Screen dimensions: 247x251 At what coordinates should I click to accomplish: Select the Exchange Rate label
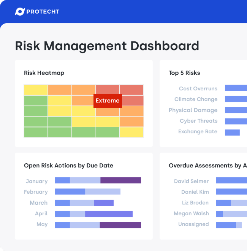[x=198, y=131]
